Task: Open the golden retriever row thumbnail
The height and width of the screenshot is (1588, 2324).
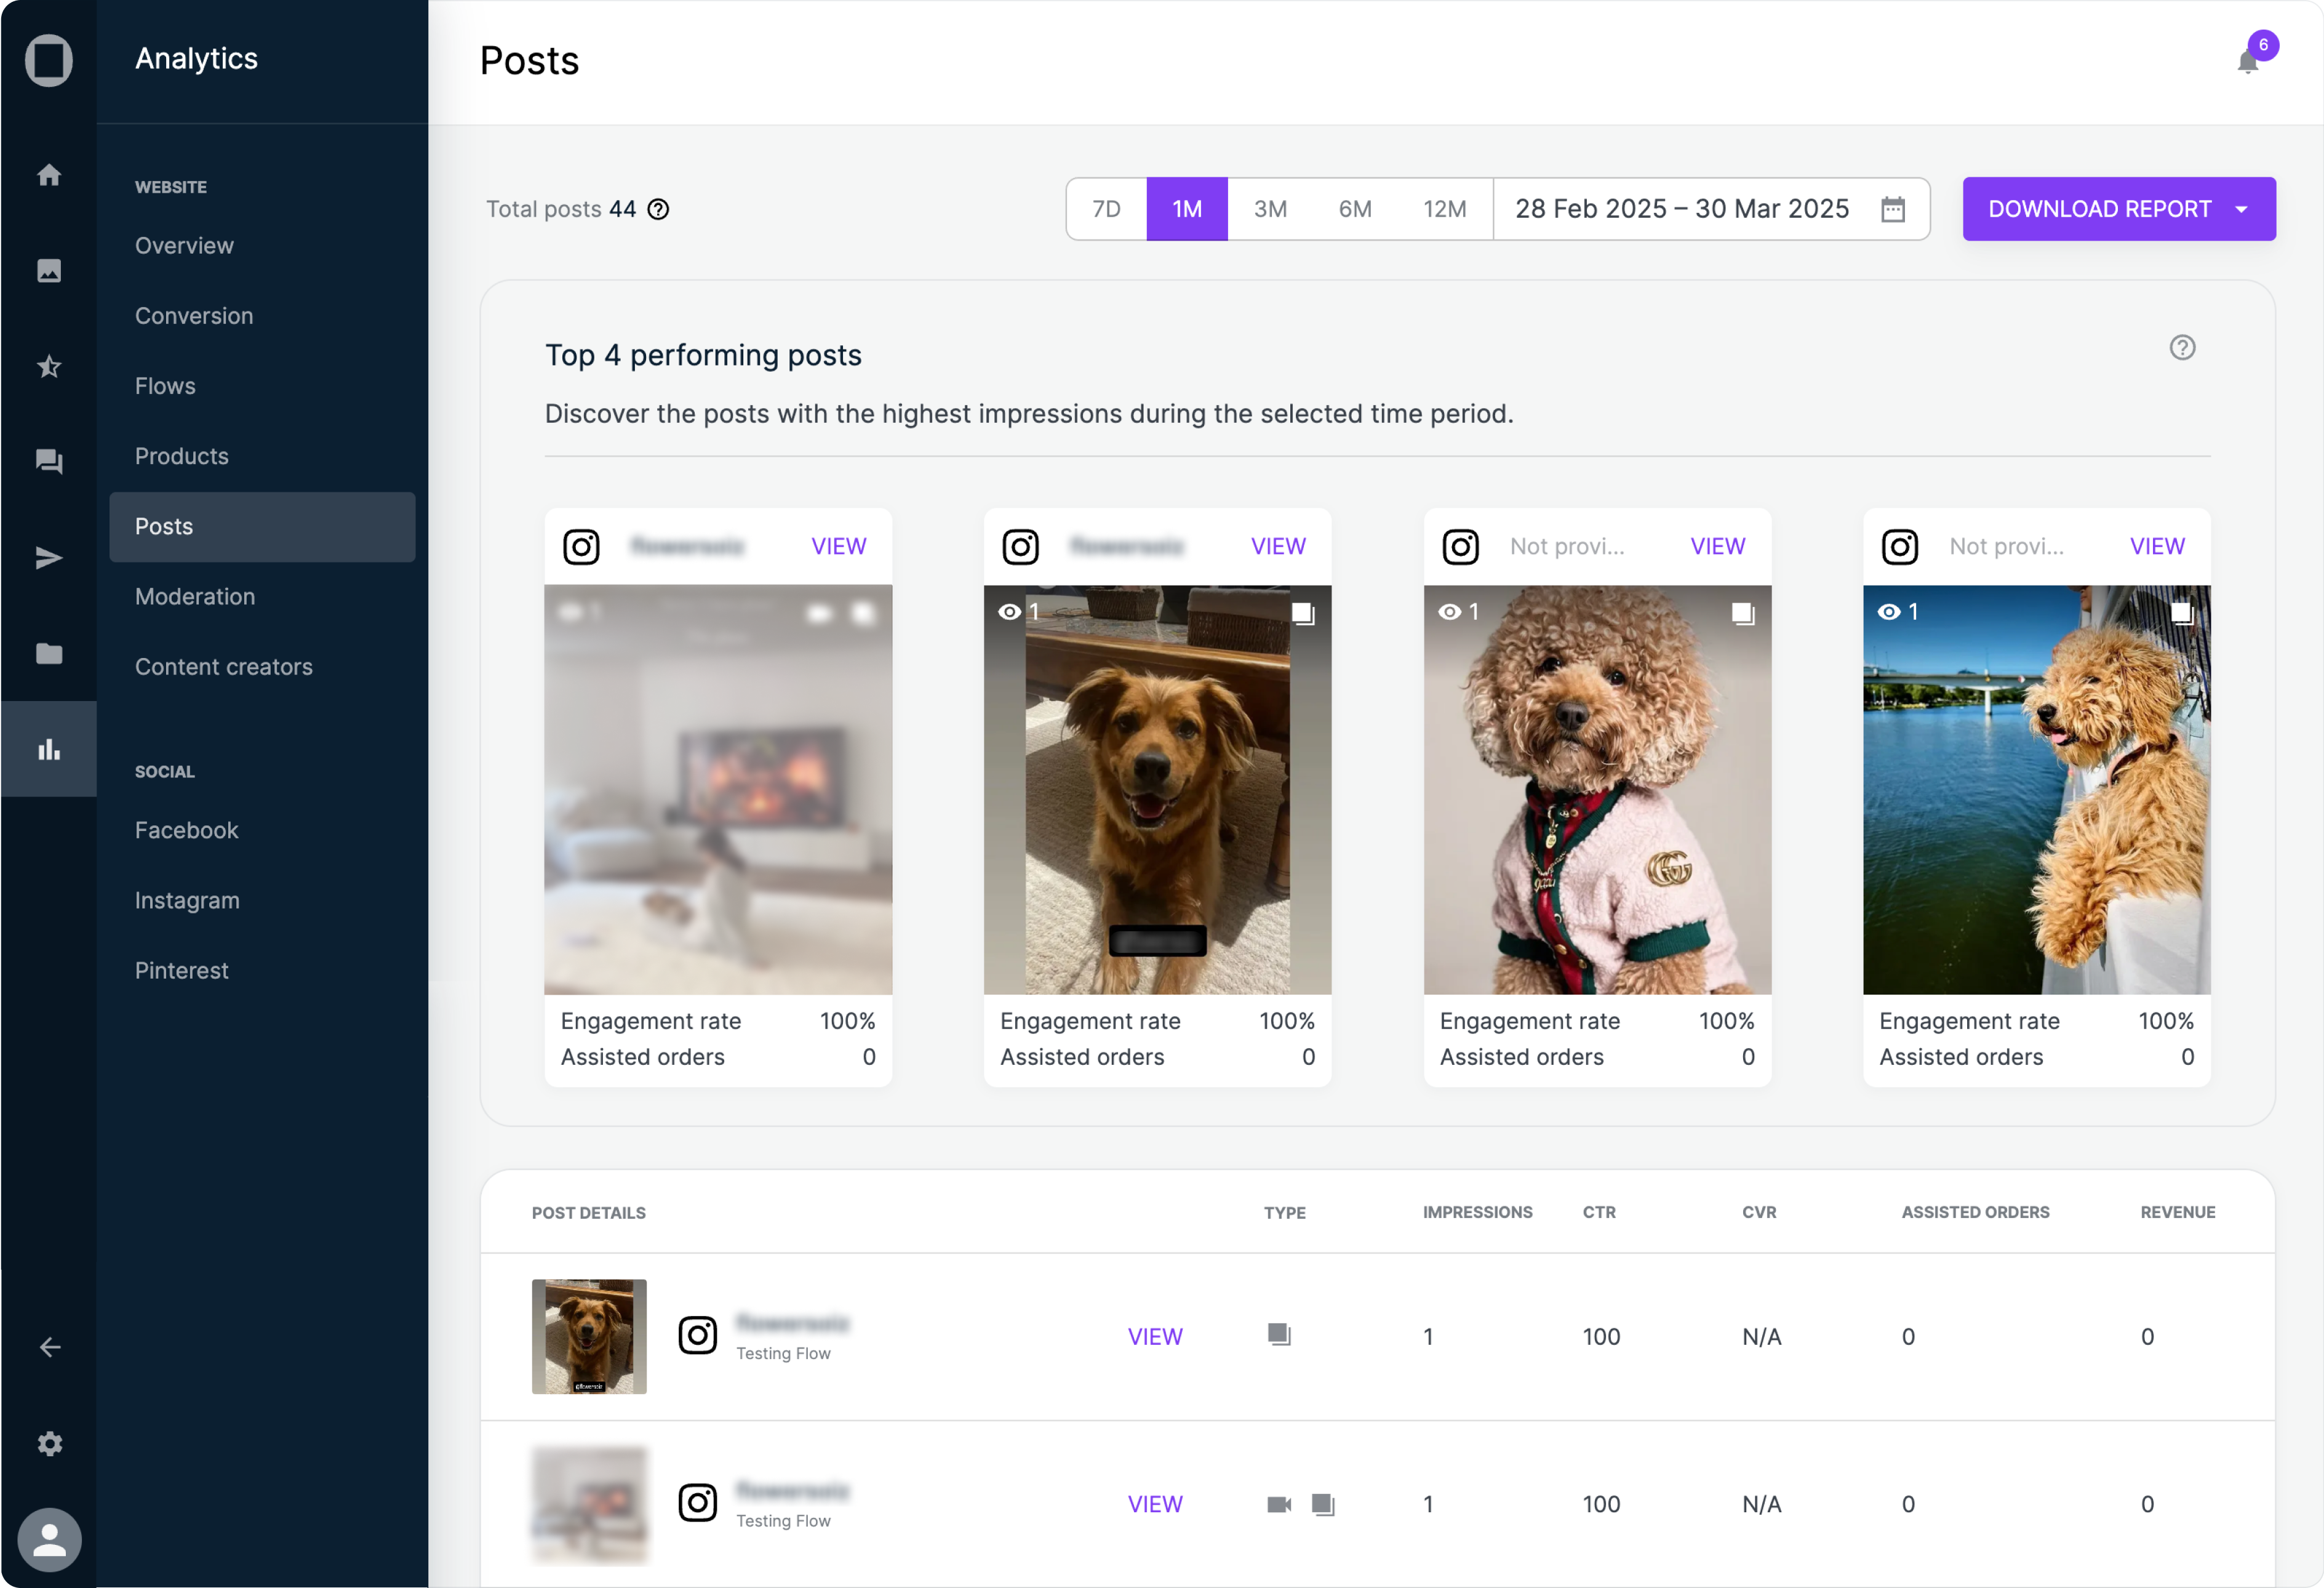Action: click(x=589, y=1336)
